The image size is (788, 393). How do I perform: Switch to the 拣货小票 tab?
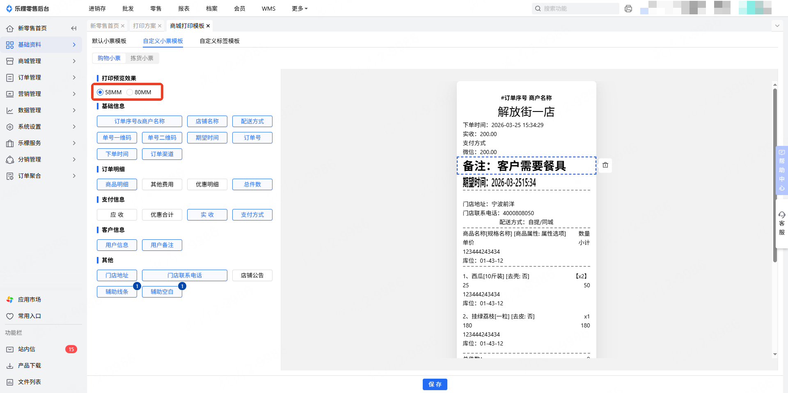point(142,58)
